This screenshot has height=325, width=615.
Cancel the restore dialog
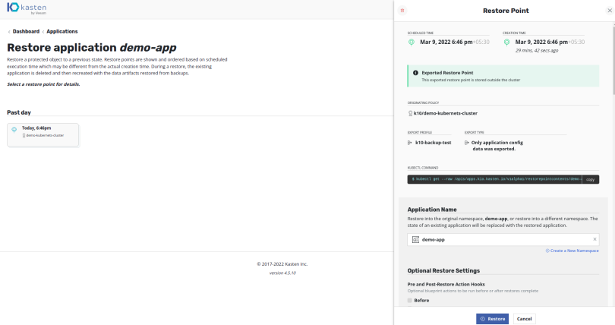524,319
